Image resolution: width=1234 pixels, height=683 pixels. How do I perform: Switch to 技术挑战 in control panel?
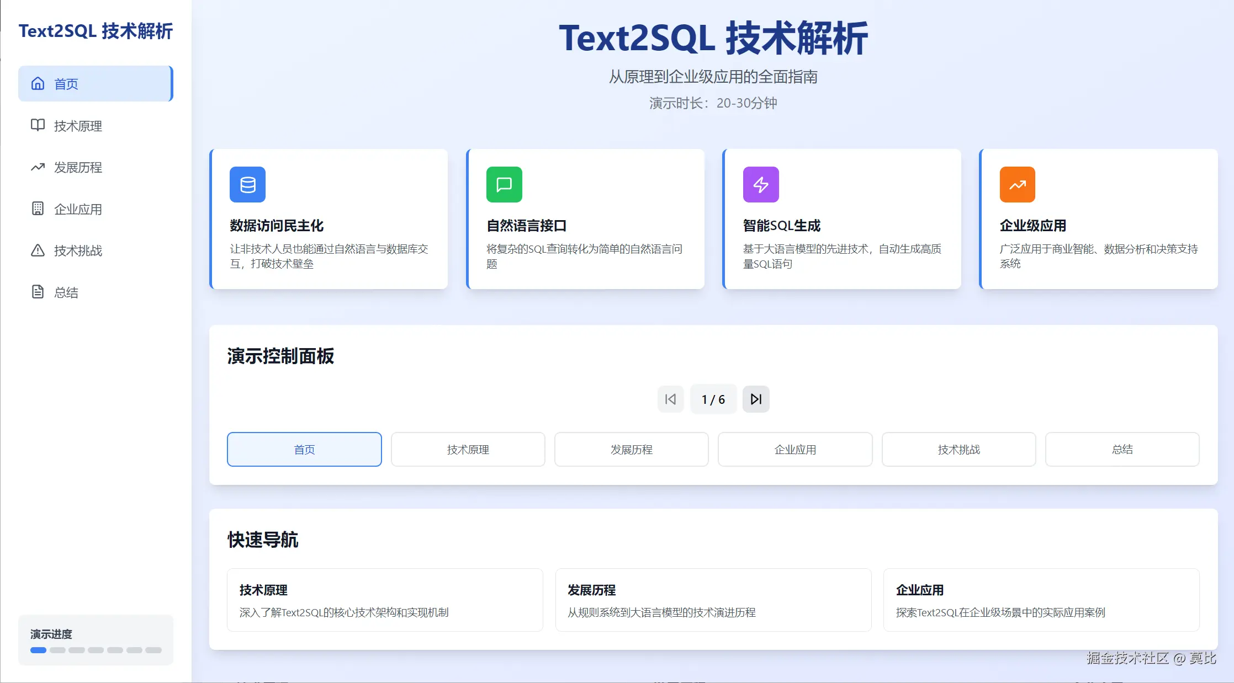pyautogui.click(x=958, y=449)
